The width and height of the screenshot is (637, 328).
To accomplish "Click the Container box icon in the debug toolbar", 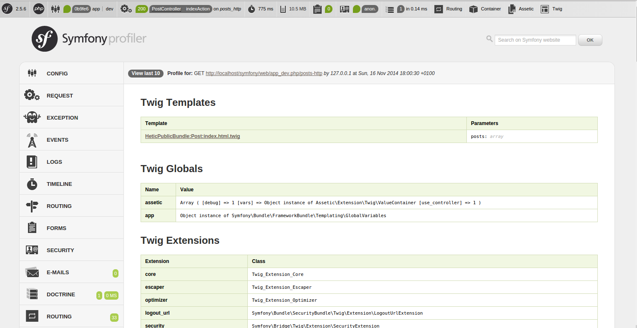I will coord(473,9).
